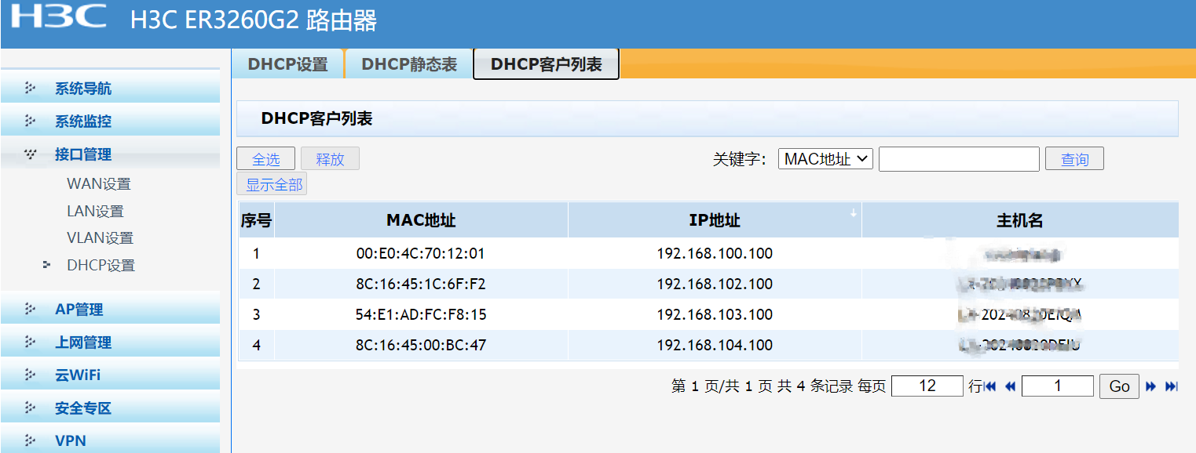Click 查询 search button

[x=1074, y=159]
